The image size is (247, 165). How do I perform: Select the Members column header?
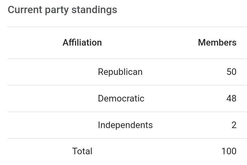click(217, 42)
